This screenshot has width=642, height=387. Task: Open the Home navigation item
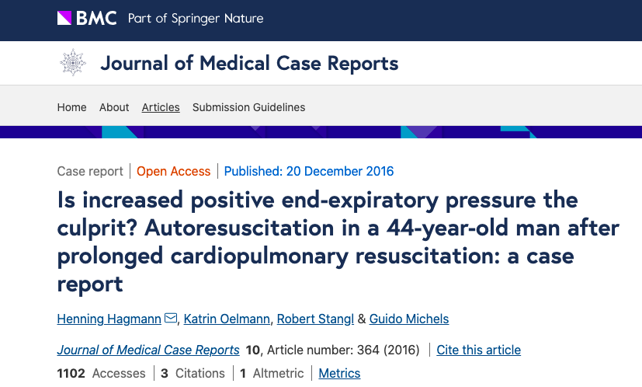(x=71, y=107)
